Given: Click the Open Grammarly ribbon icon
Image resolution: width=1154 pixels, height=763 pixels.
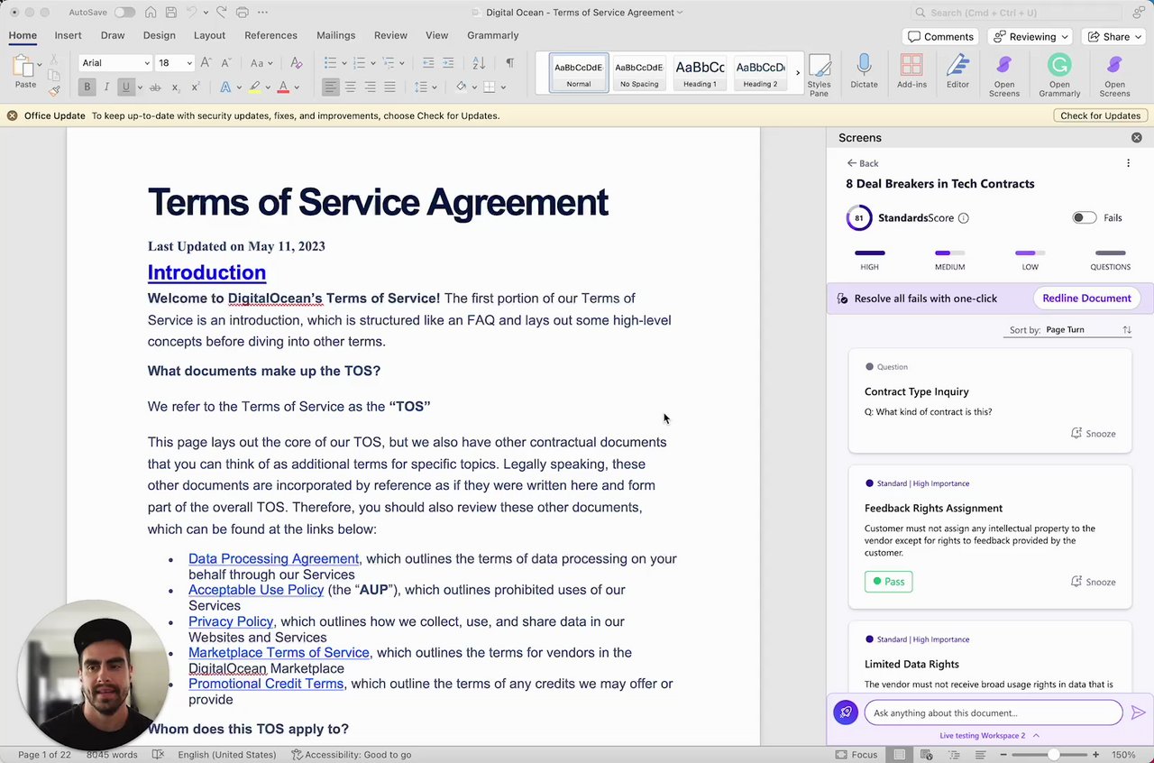Looking at the screenshot, I should (x=1059, y=74).
